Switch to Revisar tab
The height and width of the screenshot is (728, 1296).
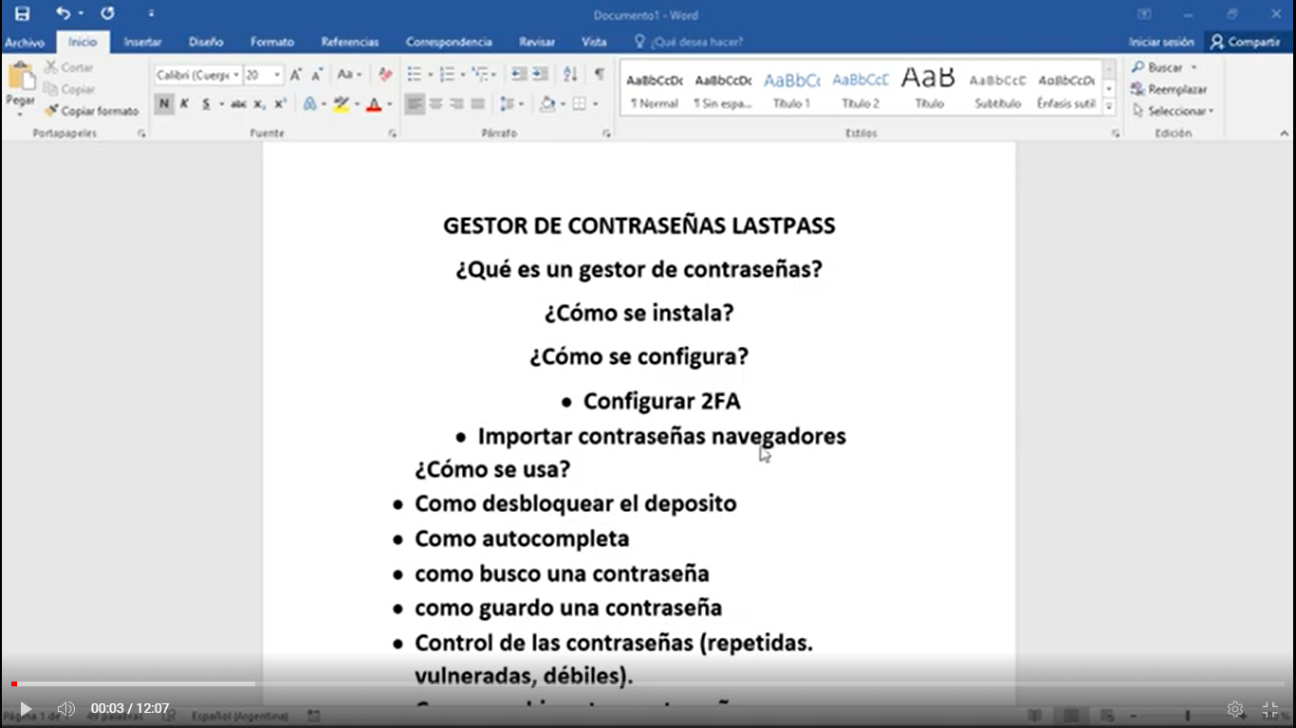(x=537, y=42)
